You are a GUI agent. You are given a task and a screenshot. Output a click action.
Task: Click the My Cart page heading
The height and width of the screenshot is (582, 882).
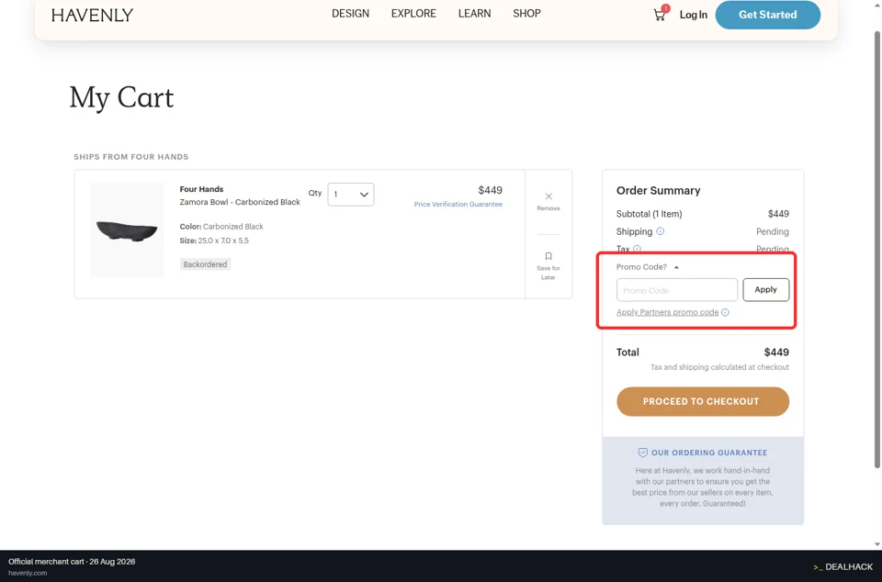[121, 97]
